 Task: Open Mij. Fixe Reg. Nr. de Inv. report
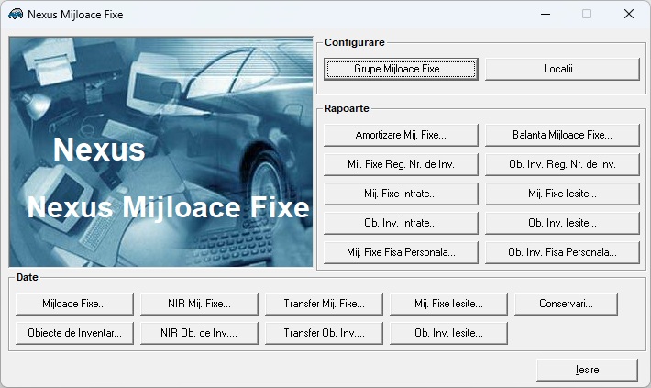[401, 164]
